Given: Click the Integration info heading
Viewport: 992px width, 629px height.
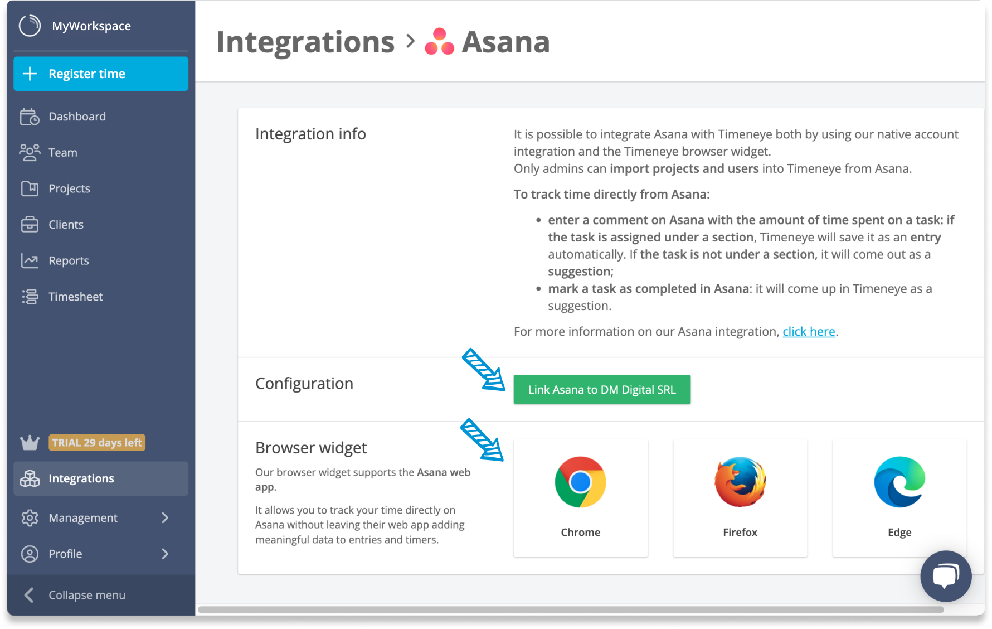Looking at the screenshot, I should pyautogui.click(x=310, y=134).
